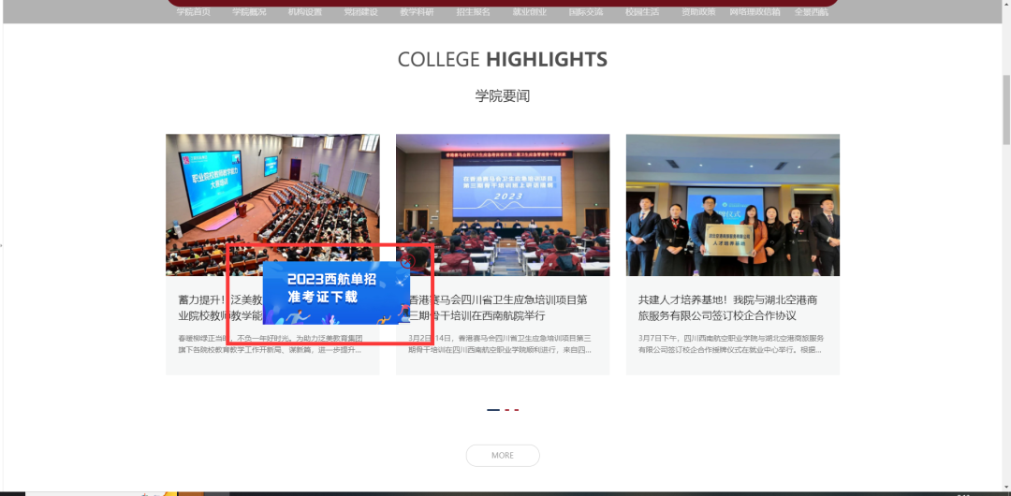The image size is (1011, 496).
Task: Open the 湖北空港 signing ceremony group photo
Action: [733, 205]
